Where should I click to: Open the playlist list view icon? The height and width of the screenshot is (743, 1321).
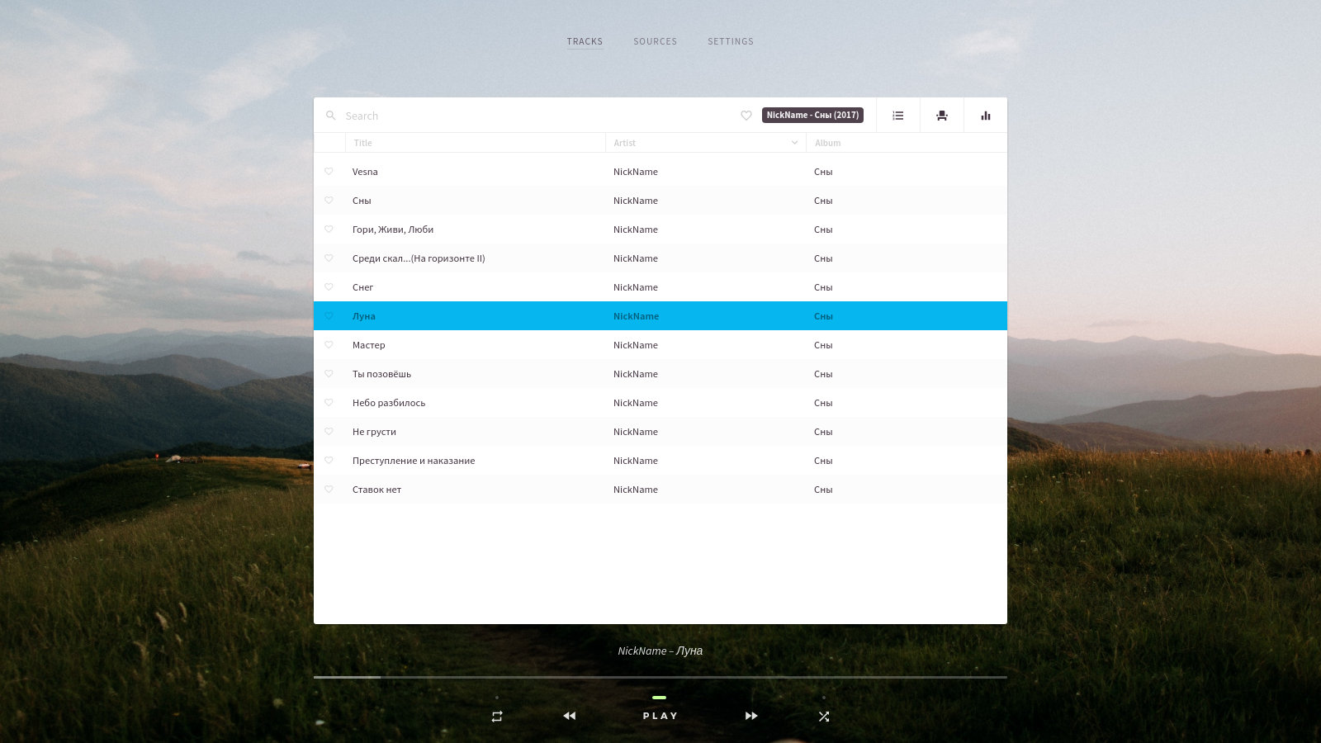(x=898, y=116)
